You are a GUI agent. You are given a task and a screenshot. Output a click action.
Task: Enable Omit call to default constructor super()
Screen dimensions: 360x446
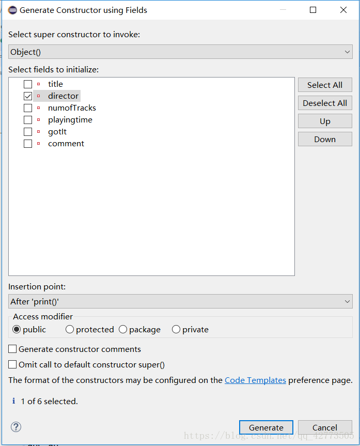click(12, 364)
